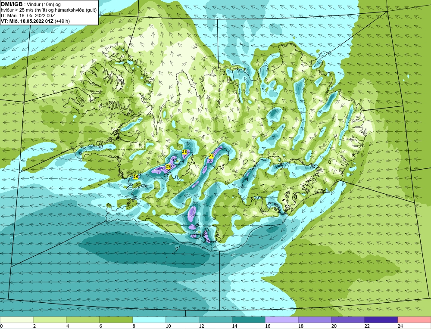This screenshot has width=431, height=329.
Task: Select the lavender 16–18 legend swatch
Action: click(282, 320)
